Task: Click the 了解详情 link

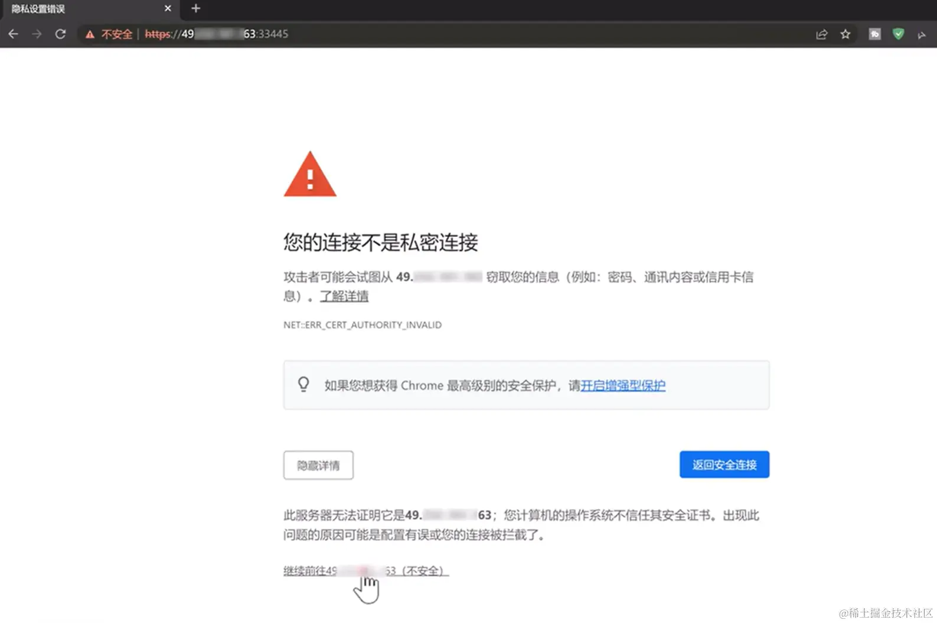Action: click(344, 296)
